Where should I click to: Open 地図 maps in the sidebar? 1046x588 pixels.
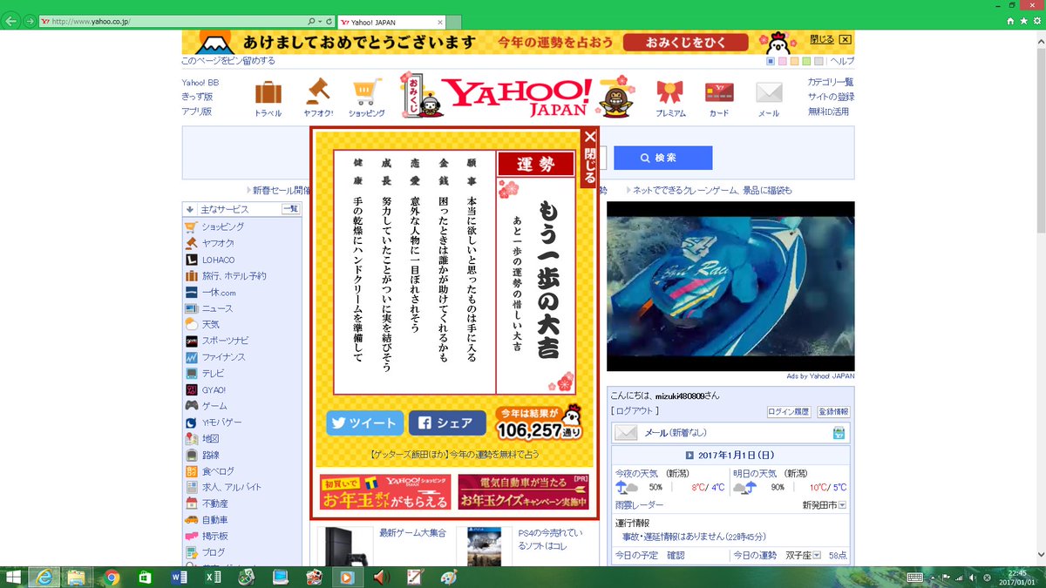211,439
